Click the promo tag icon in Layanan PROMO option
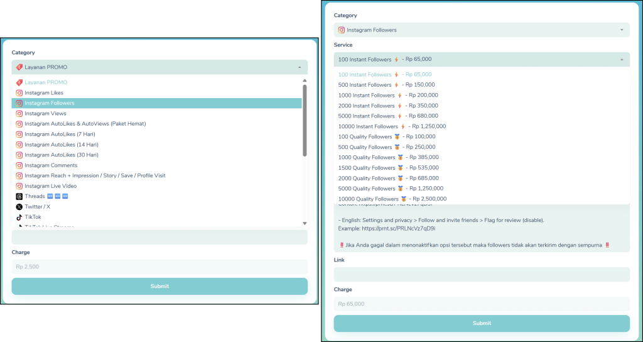The width and height of the screenshot is (643, 342). pyautogui.click(x=19, y=82)
